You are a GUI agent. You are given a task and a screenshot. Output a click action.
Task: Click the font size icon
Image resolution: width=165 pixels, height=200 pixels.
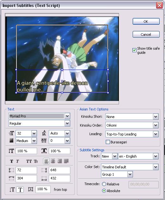[x=11, y=133]
